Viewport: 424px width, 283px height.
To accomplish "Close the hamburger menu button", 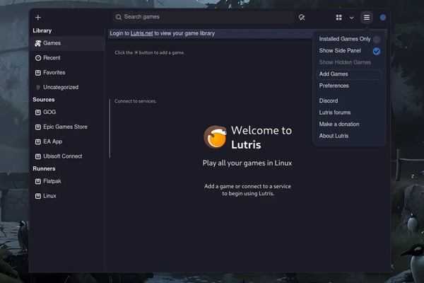I will [366, 18].
